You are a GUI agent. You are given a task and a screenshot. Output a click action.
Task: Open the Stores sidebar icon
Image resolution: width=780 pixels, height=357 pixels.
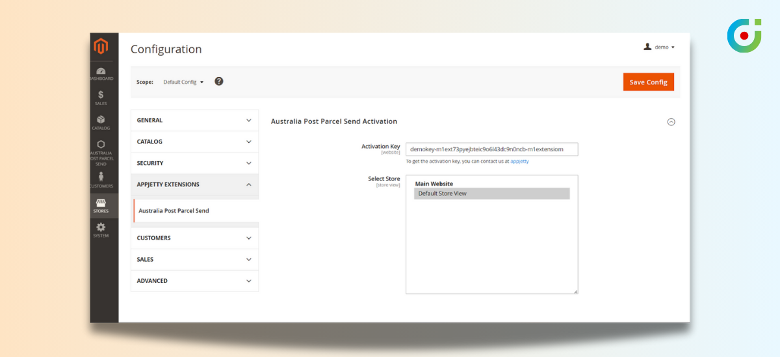click(x=101, y=206)
